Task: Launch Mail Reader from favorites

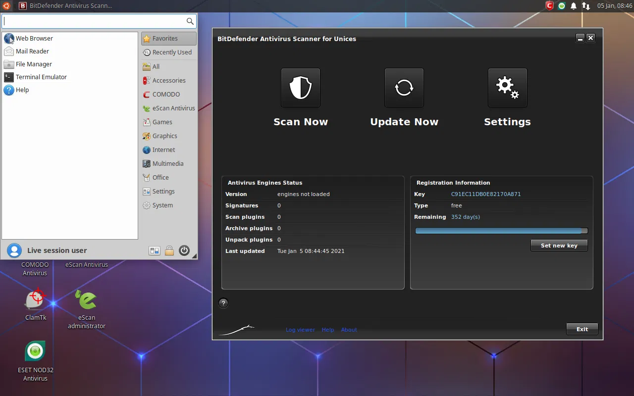Action: coord(70,51)
